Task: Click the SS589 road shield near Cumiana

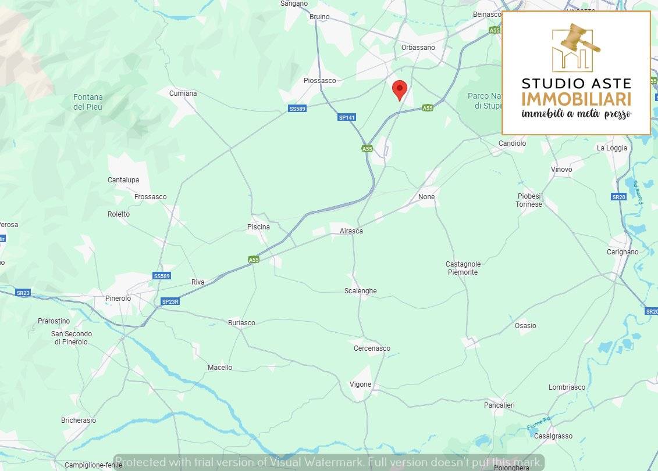Action: [297, 109]
